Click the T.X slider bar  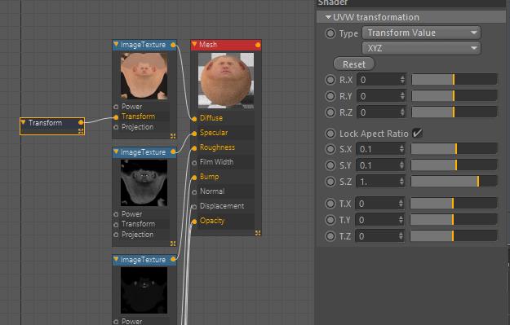[454, 204]
